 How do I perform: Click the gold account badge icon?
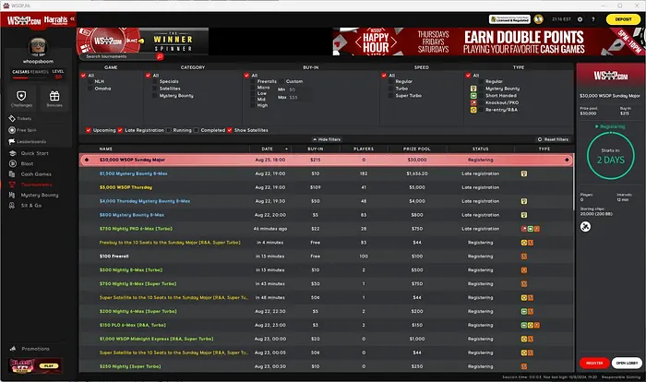pyautogui.click(x=538, y=19)
